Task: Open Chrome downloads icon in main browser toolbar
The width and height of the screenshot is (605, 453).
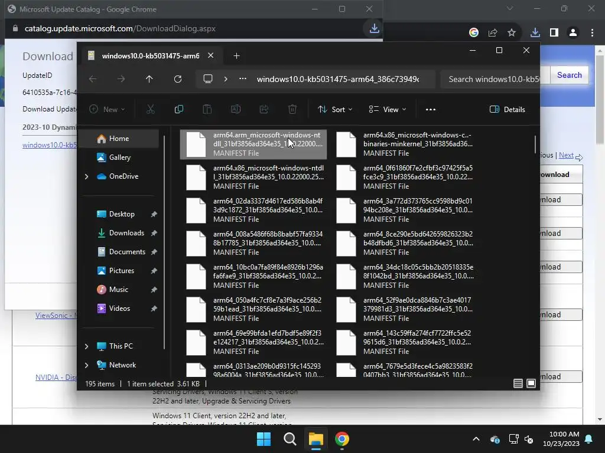Action: coord(535,33)
